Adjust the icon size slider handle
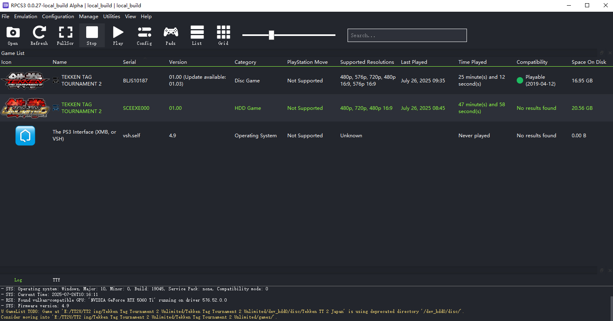613x321 pixels. [x=272, y=35]
